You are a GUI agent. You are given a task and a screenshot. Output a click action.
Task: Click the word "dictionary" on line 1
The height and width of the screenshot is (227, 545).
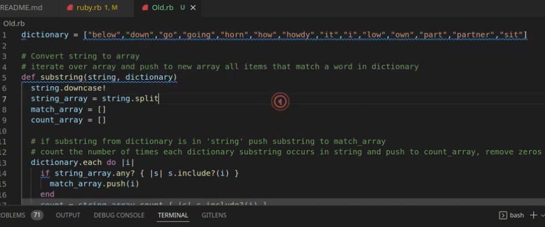point(45,35)
